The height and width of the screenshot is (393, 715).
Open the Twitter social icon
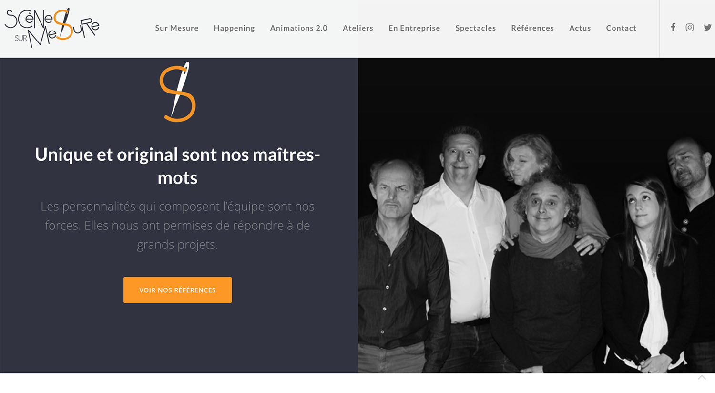point(707,27)
